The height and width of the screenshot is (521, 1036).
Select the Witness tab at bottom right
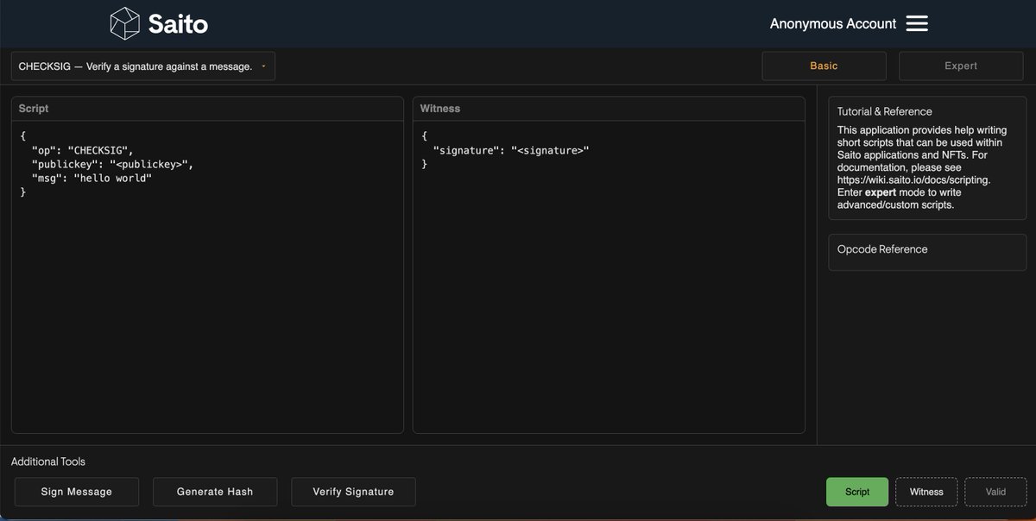click(x=926, y=492)
